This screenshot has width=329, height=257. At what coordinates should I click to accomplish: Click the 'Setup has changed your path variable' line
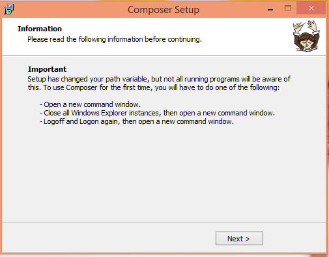[159, 79]
